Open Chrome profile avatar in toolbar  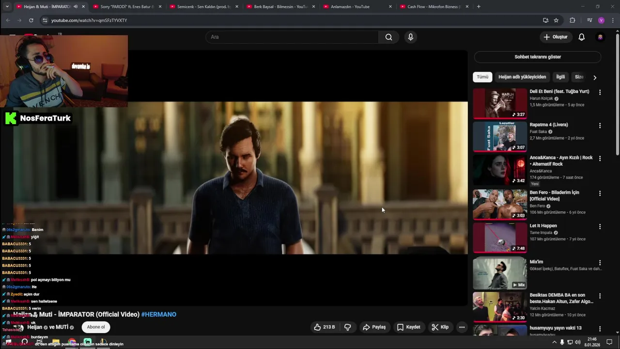(601, 20)
